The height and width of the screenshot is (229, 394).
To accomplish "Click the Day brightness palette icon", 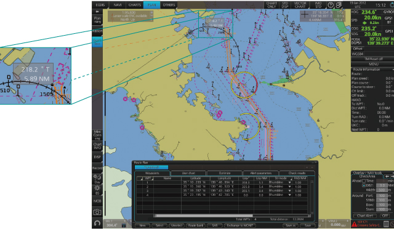I will tap(97, 179).
